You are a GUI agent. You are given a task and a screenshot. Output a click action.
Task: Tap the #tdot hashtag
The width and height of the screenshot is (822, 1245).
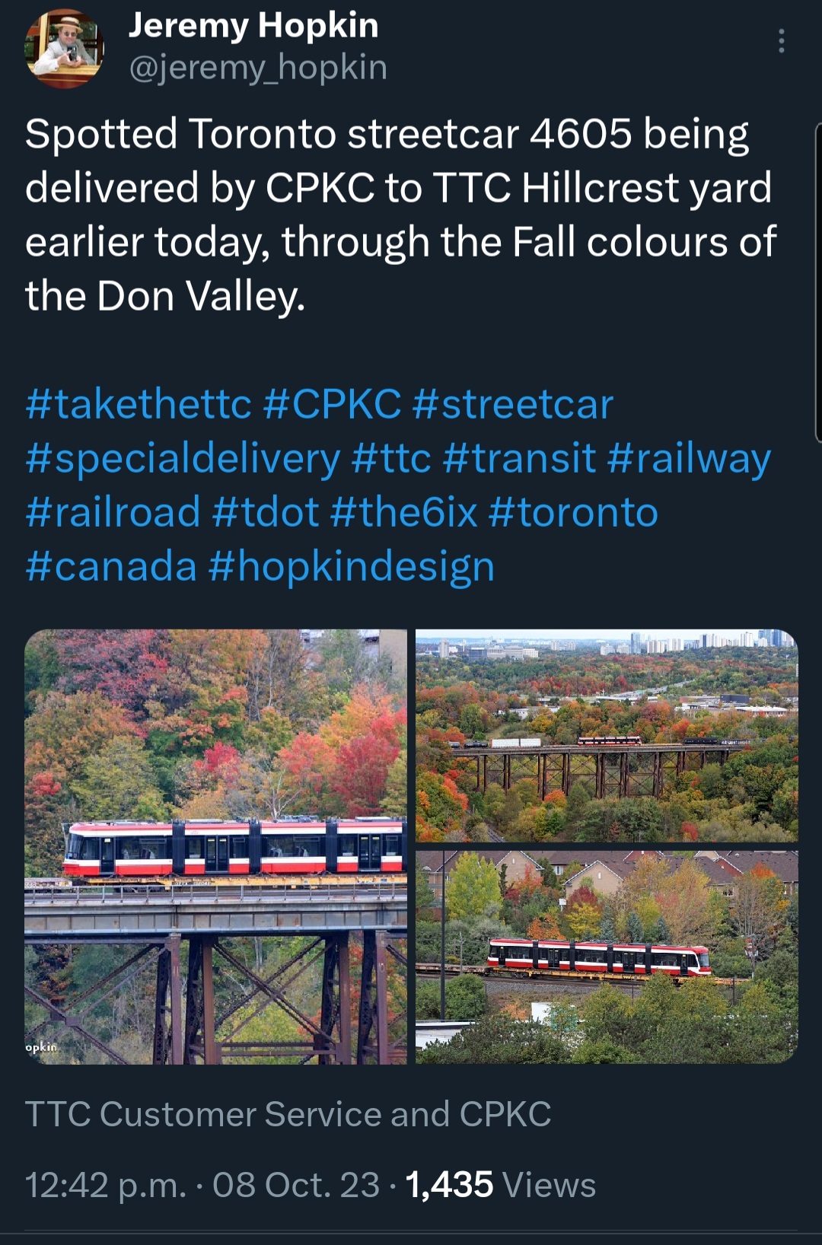266,512
